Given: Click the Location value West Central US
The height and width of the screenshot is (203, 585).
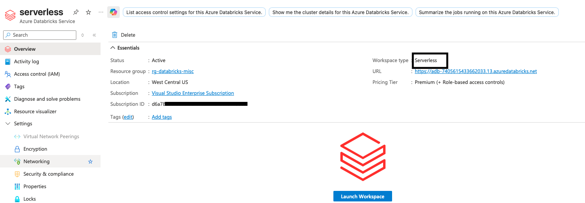Looking at the screenshot, I should (x=170, y=82).
